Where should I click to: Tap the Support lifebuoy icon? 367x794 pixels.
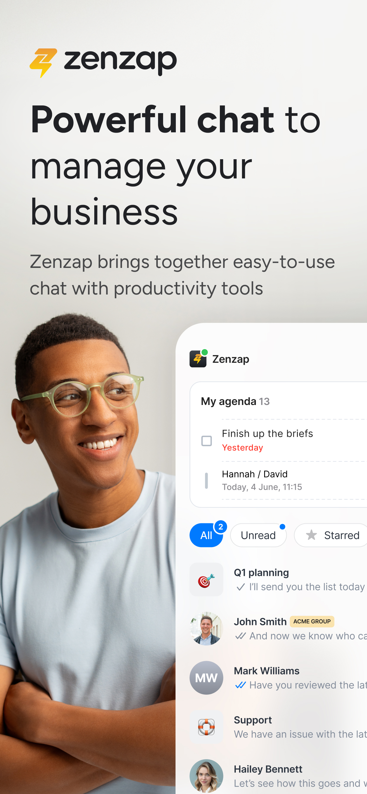pos(206,727)
